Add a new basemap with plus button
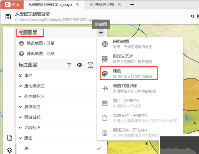199x154 pixels. pos(101,33)
